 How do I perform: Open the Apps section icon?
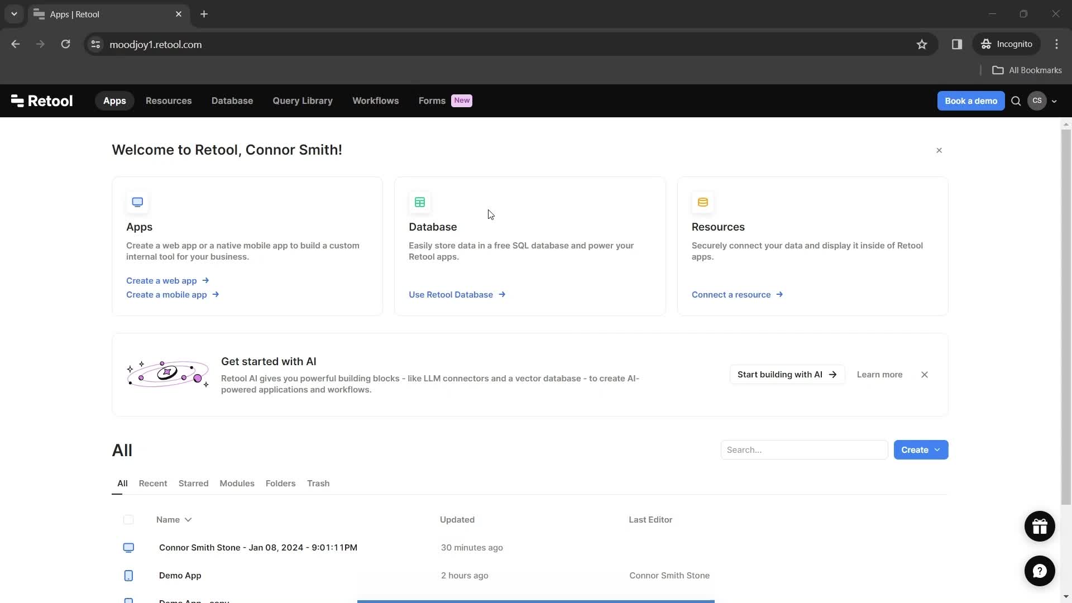click(136, 202)
